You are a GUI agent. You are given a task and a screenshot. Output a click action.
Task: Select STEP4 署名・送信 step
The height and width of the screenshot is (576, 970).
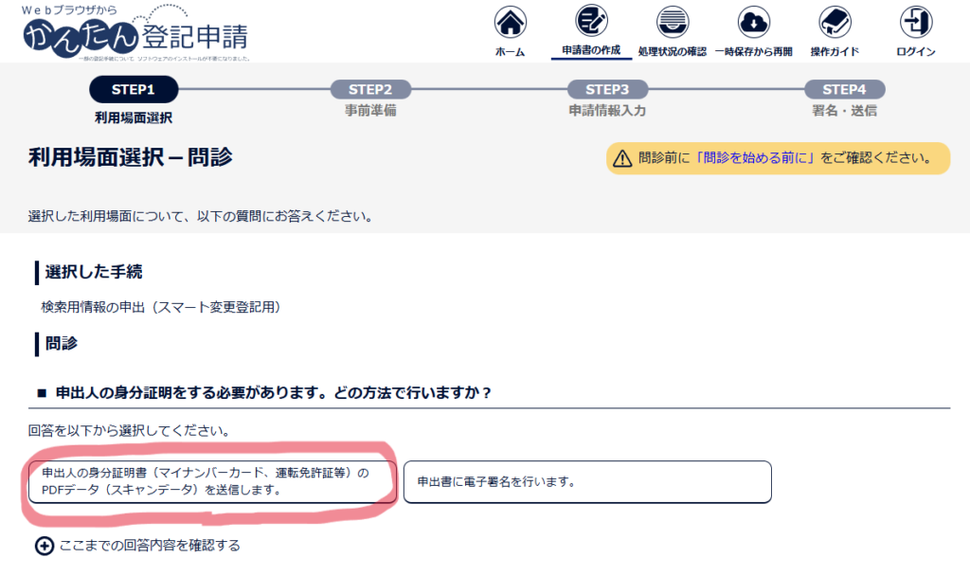[x=844, y=90]
